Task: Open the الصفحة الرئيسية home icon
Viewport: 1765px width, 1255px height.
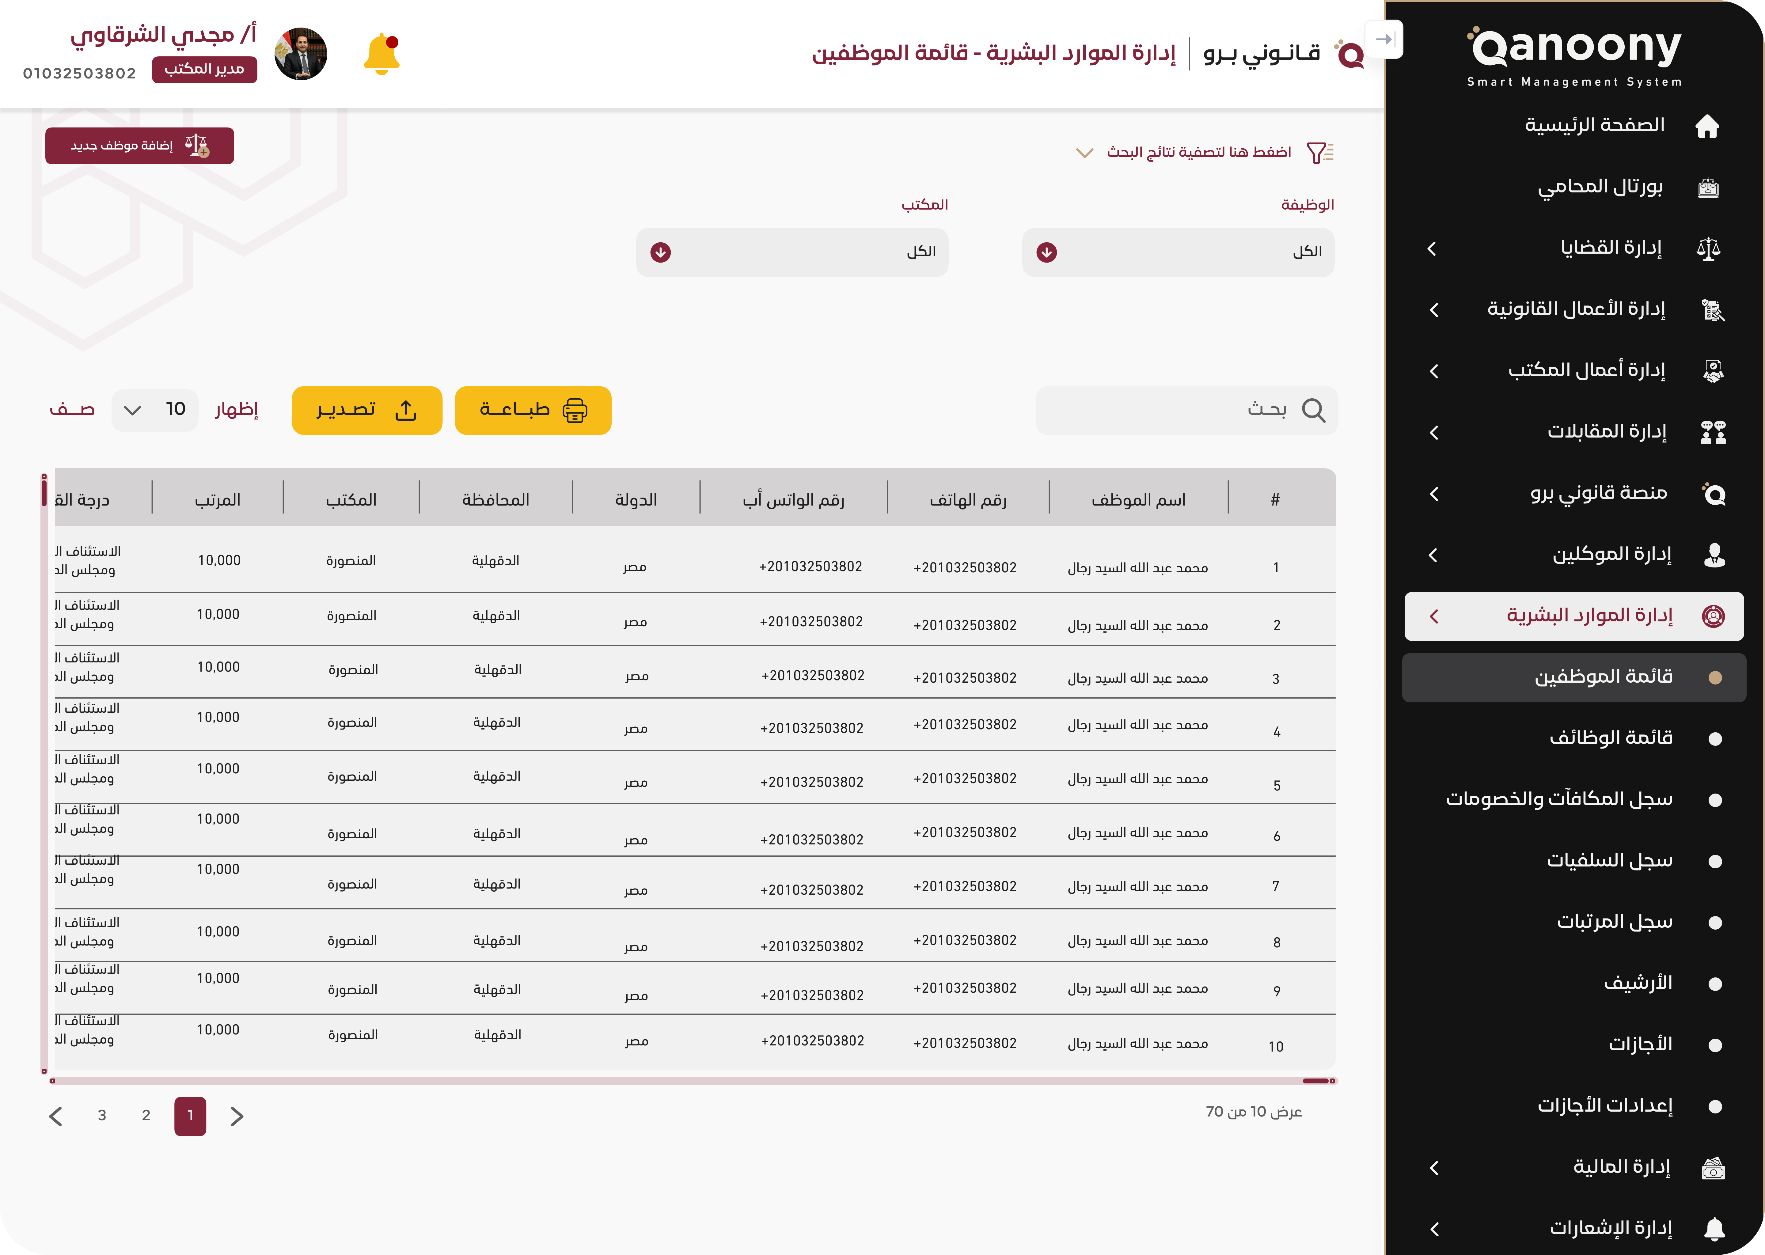Action: pos(1709,126)
